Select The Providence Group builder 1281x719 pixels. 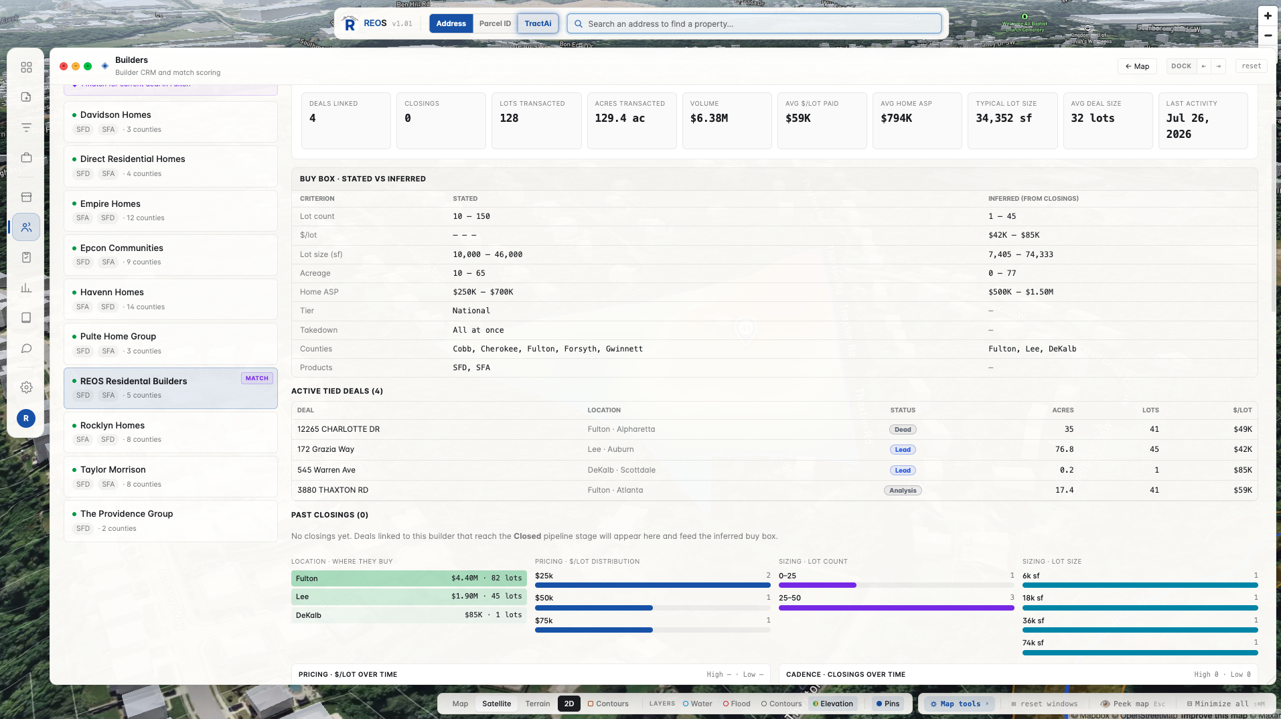coord(171,521)
